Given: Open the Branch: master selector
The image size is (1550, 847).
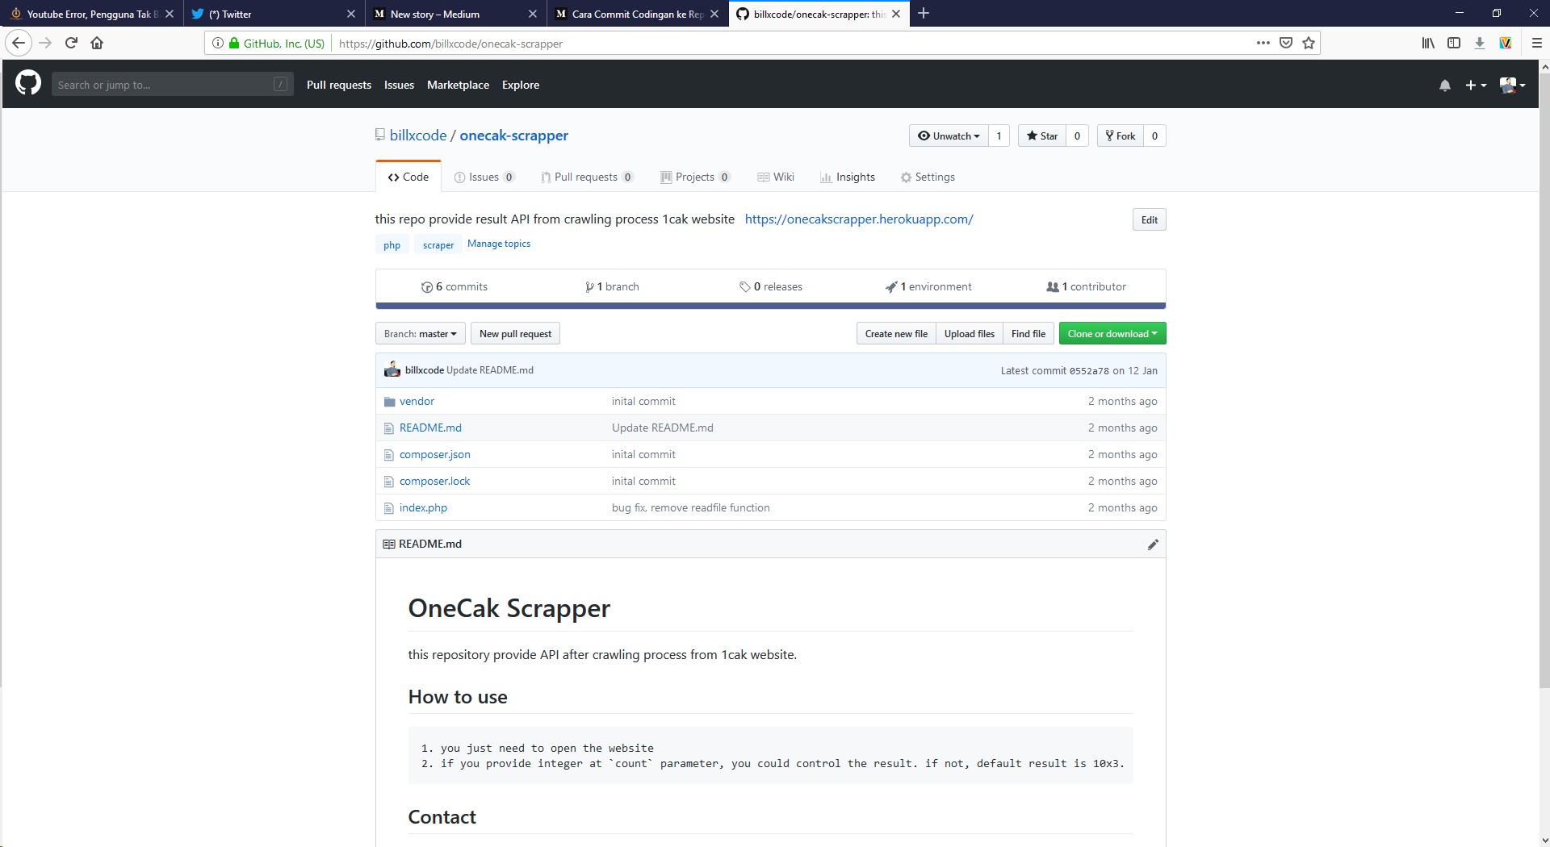Looking at the screenshot, I should point(420,333).
